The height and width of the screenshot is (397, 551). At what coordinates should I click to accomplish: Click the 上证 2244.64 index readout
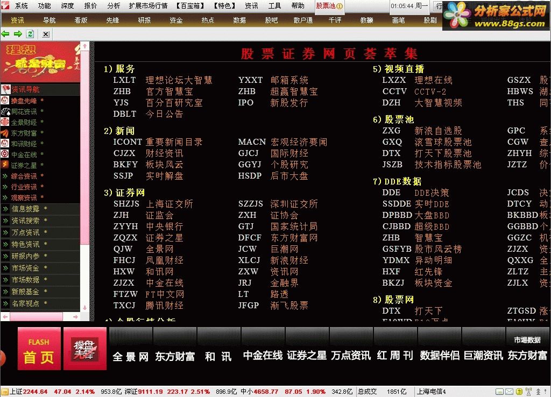coord(28,392)
